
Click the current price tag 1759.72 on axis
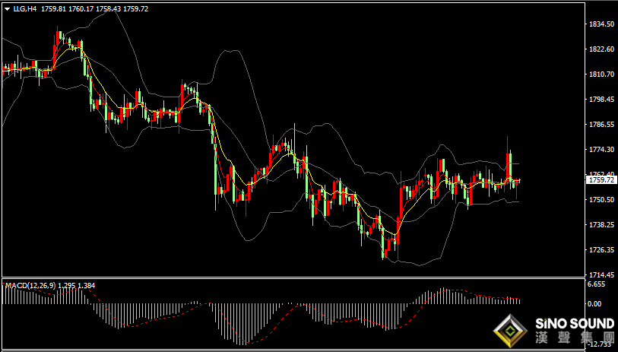601,180
